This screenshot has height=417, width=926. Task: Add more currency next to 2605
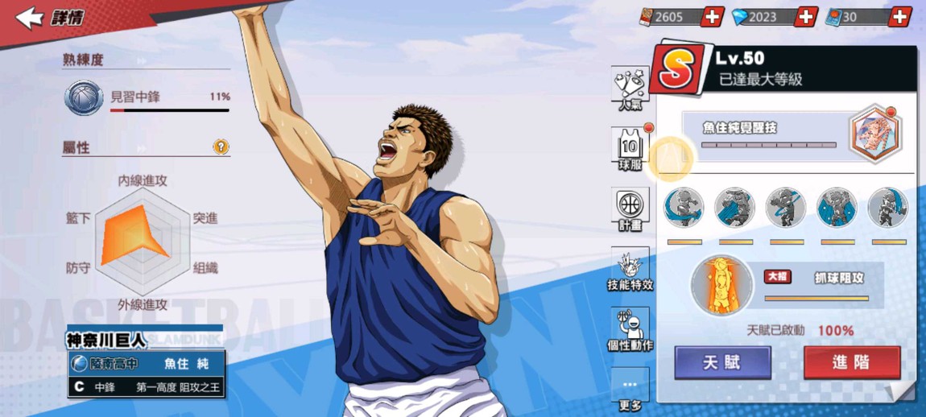click(713, 17)
